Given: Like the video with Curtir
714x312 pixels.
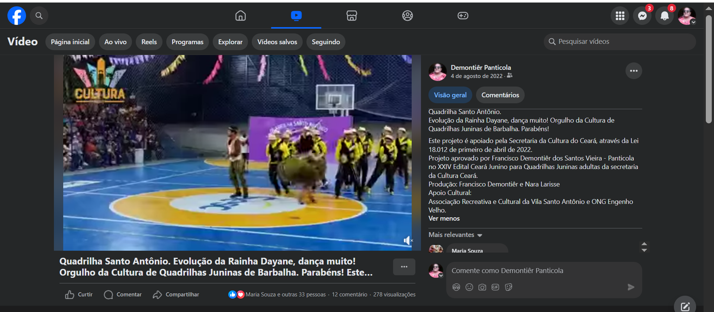Looking at the screenshot, I should (79, 295).
